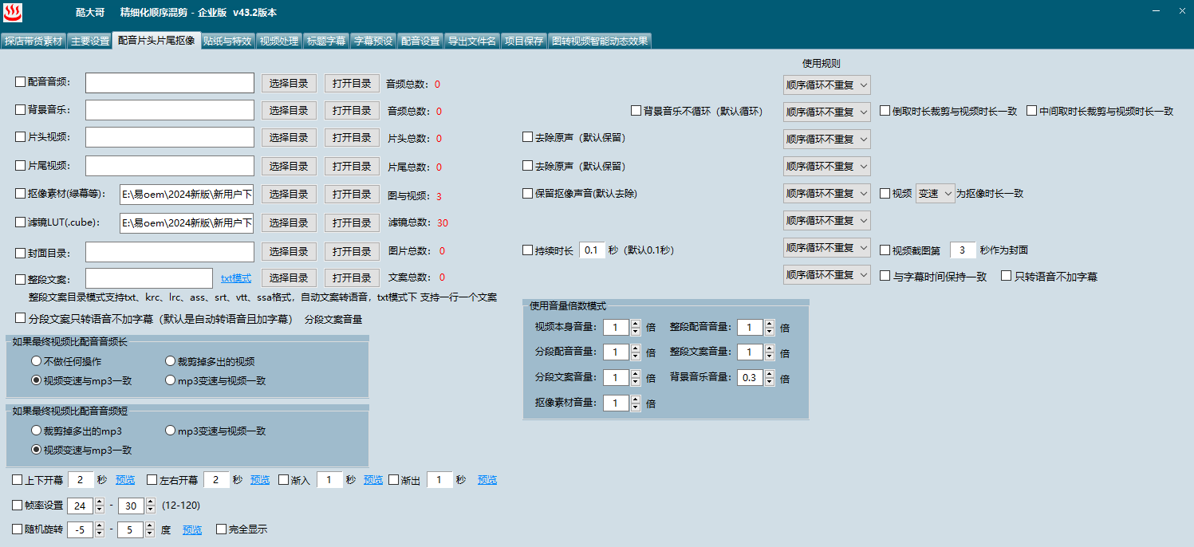Switch to the 探店带货素材 tab
This screenshot has width=1194, height=547.
point(33,41)
